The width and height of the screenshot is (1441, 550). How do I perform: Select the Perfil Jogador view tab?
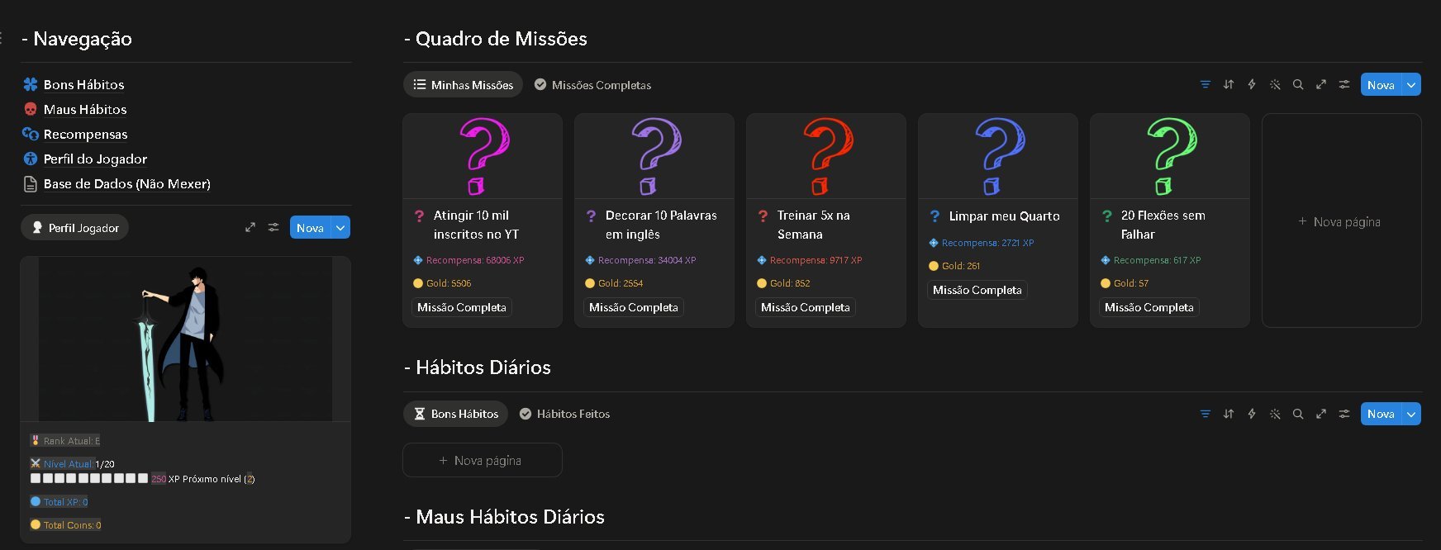point(74,228)
